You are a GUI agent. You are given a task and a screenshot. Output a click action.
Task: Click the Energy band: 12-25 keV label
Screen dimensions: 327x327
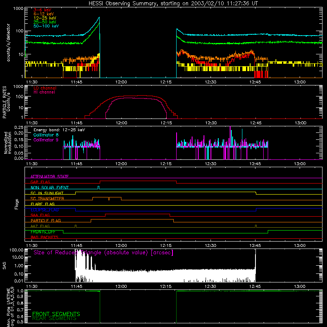pyautogui.click(x=59, y=130)
